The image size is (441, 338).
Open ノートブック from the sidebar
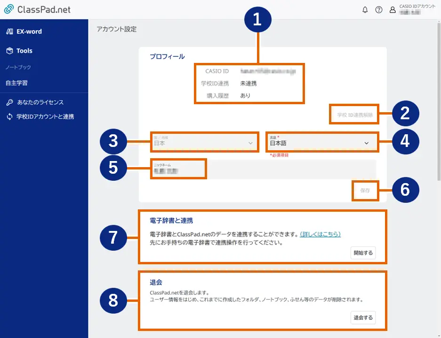[18, 67]
